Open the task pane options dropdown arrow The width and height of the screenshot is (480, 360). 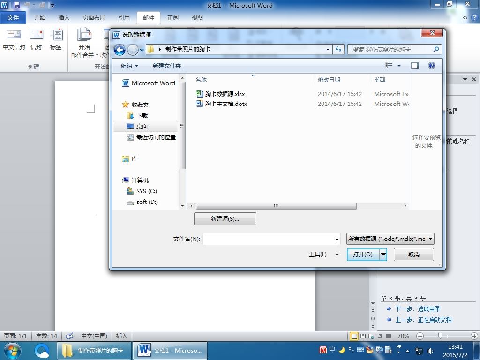[x=465, y=79]
